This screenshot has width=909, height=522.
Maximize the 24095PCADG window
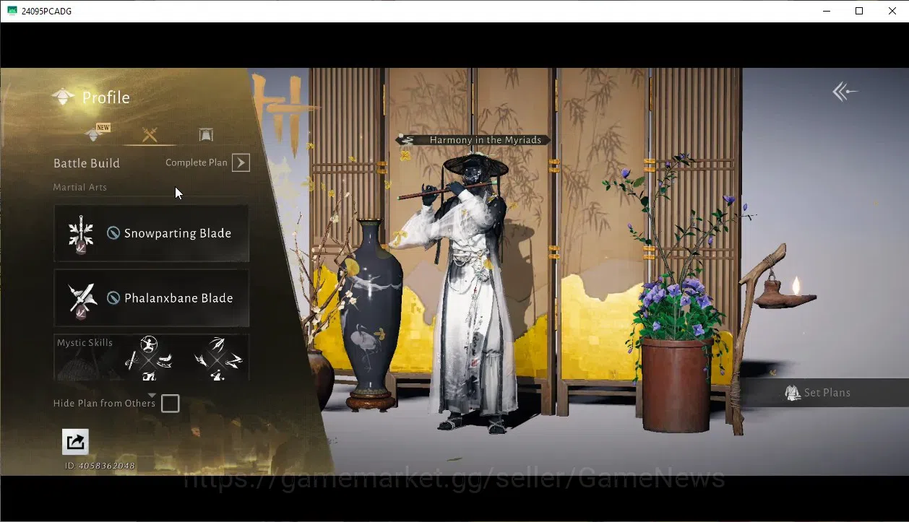tap(859, 11)
